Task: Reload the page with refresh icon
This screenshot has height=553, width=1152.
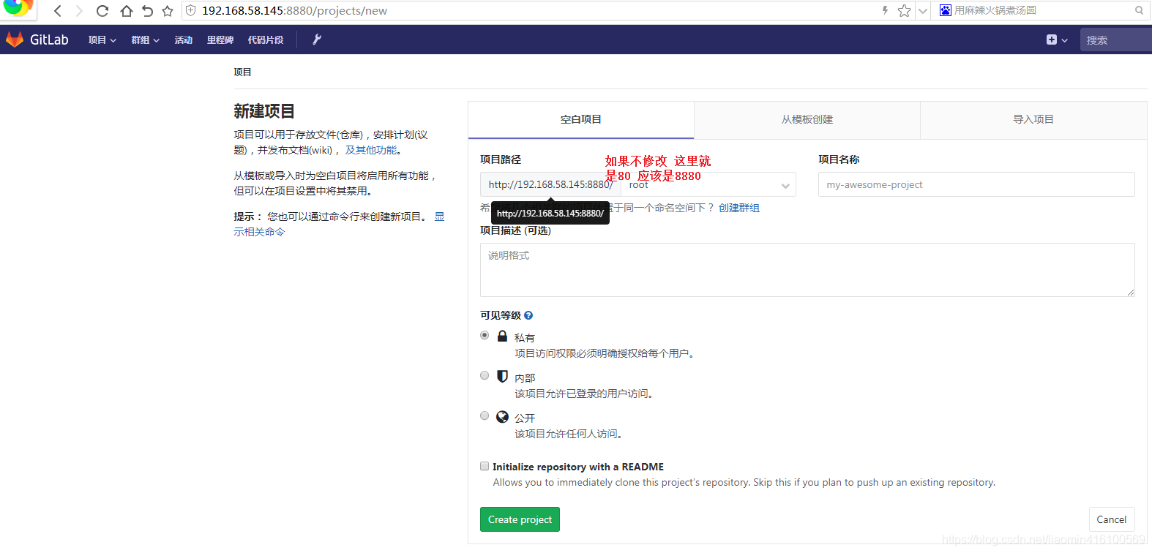Action: point(102,11)
